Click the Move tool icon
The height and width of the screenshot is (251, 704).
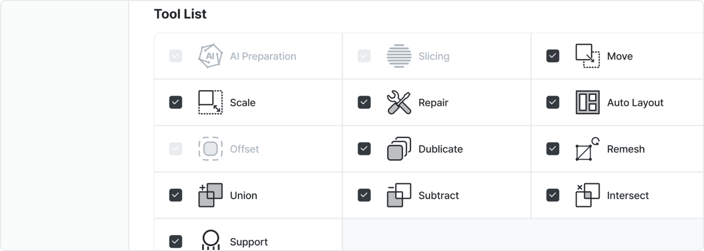(588, 56)
